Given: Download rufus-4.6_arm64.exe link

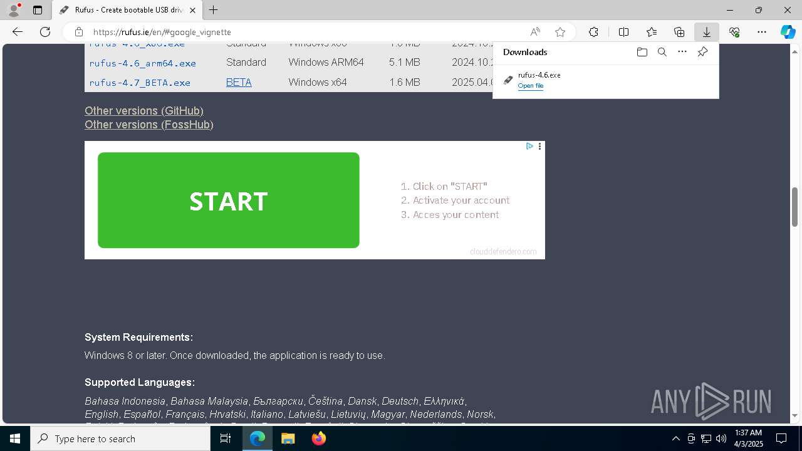Looking at the screenshot, I should (x=143, y=63).
